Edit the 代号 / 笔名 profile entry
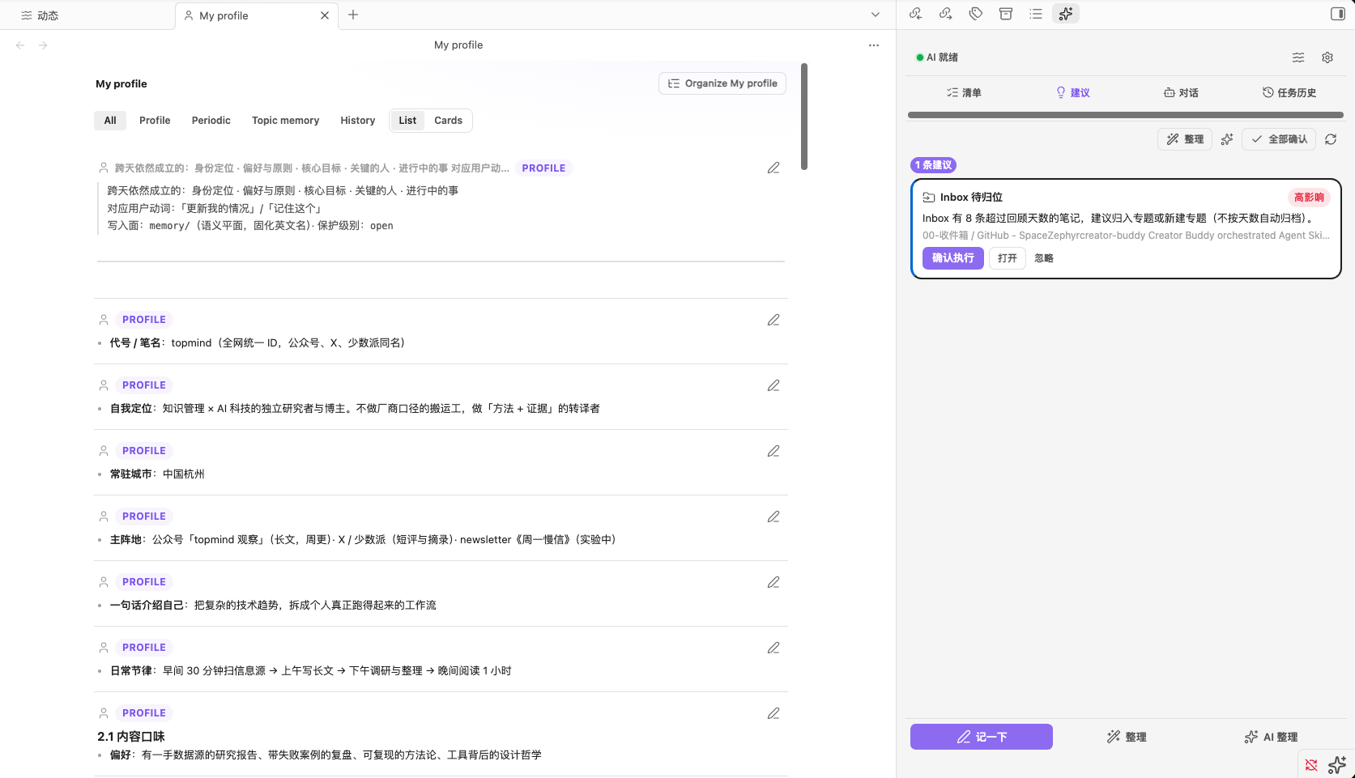 773,320
